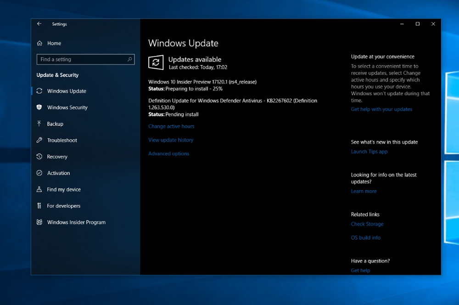Click the Settings window title text
Image resolution: width=459 pixels, height=305 pixels.
[x=59, y=24]
